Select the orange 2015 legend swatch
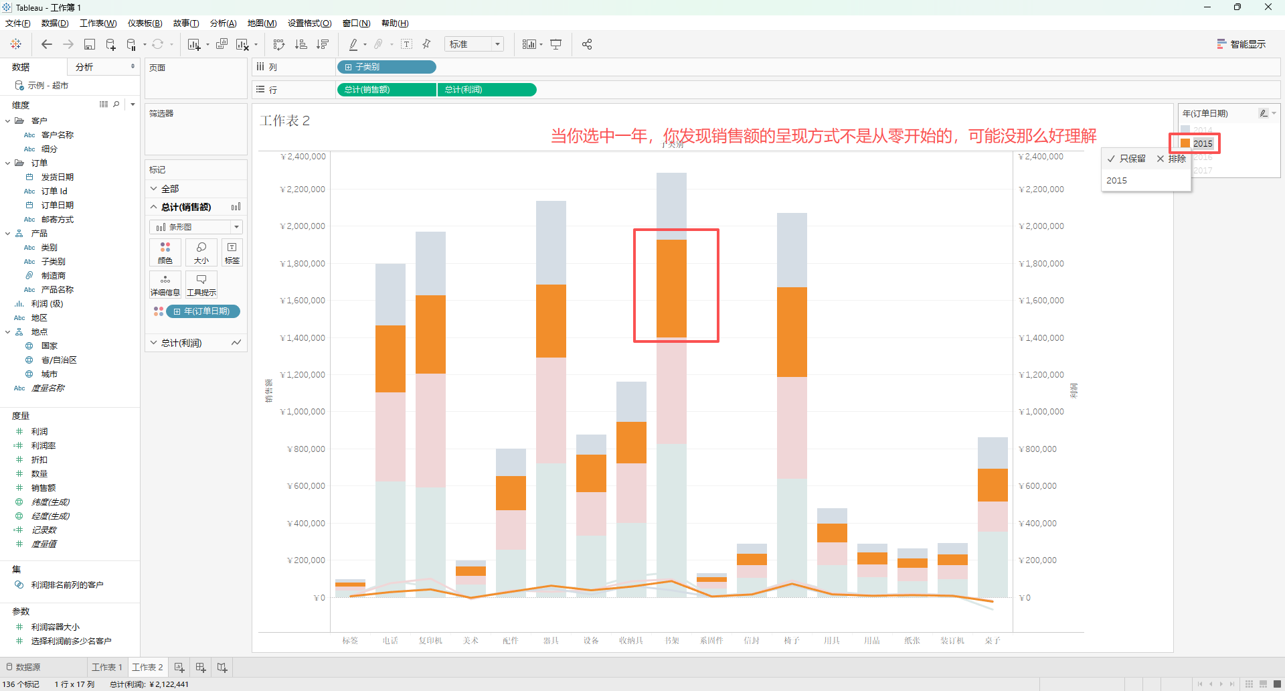The height and width of the screenshot is (691, 1285). [1185, 143]
